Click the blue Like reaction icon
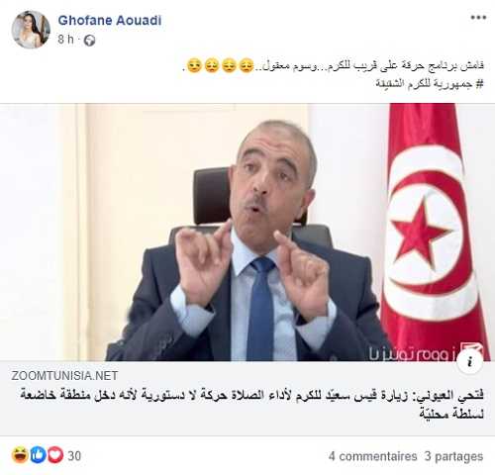The width and height of the screenshot is (495, 475). pos(39,455)
